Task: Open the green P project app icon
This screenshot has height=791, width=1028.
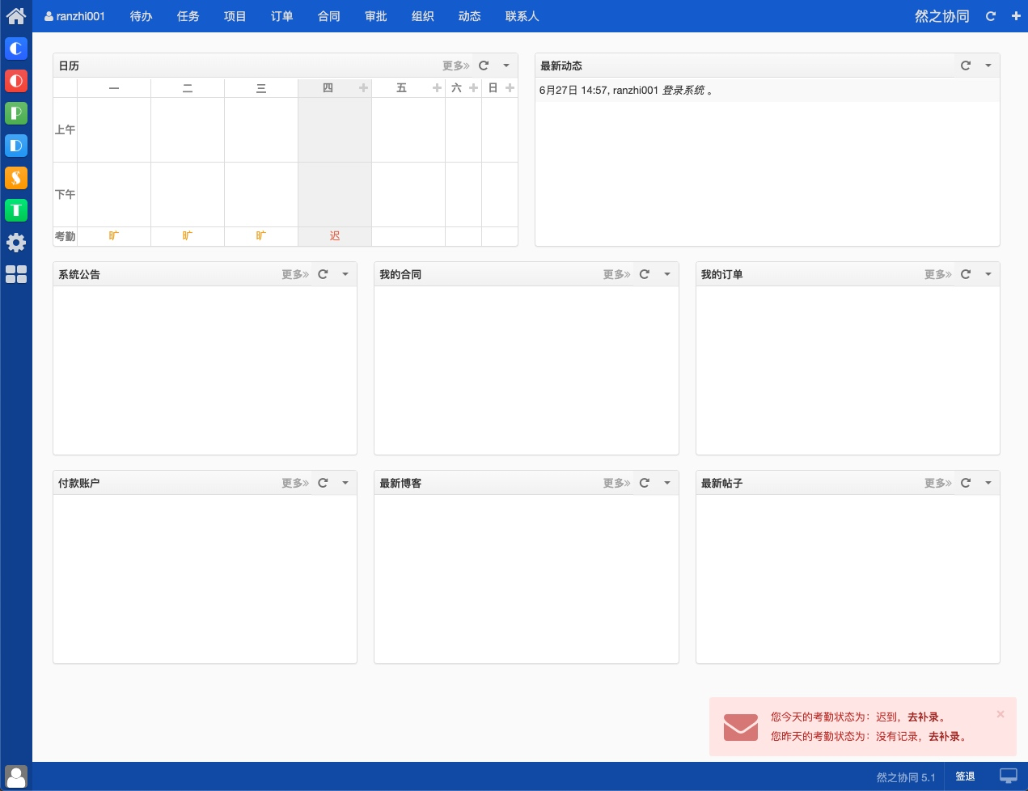Action: (x=16, y=113)
